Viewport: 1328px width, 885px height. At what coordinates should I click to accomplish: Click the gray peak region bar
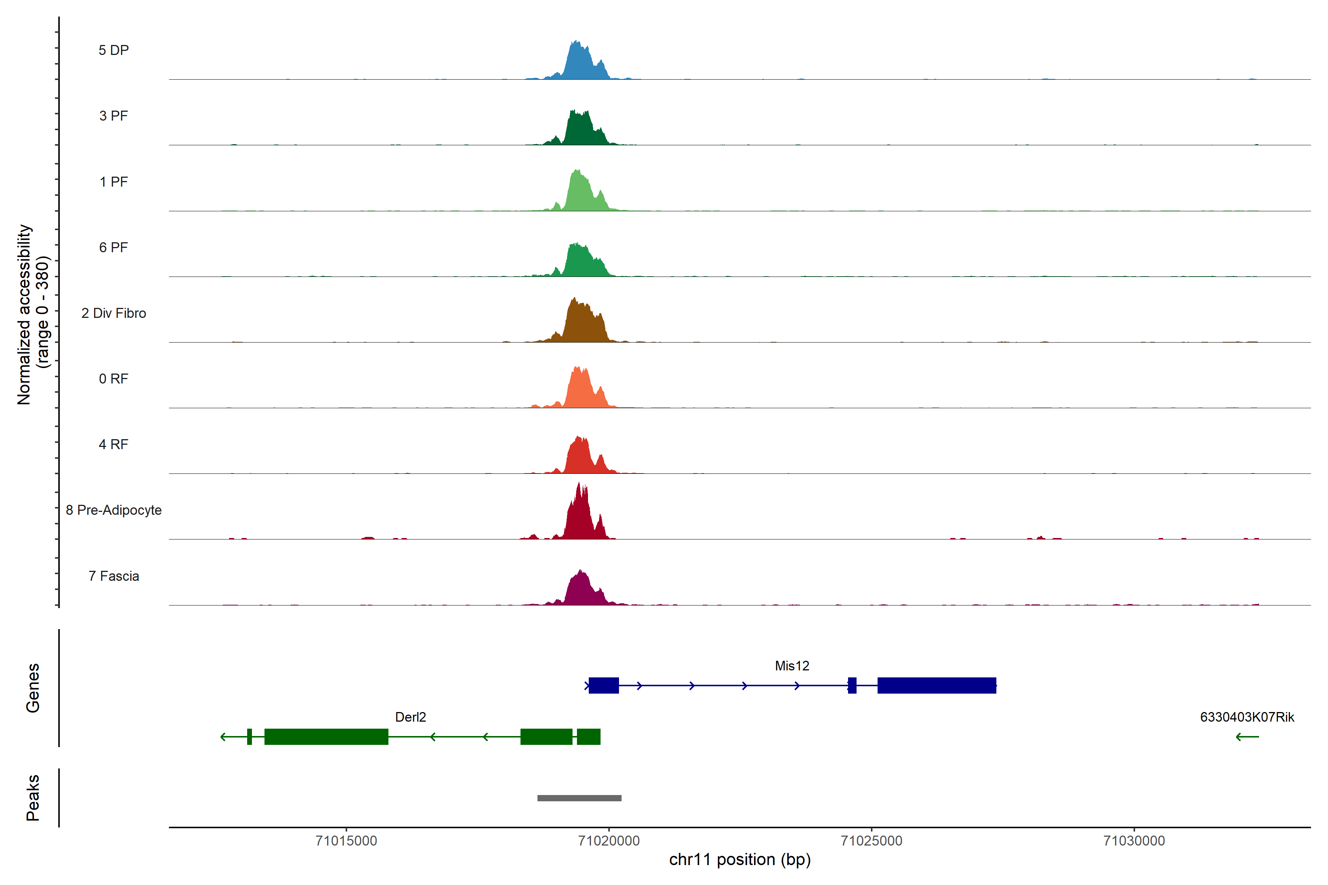click(579, 798)
